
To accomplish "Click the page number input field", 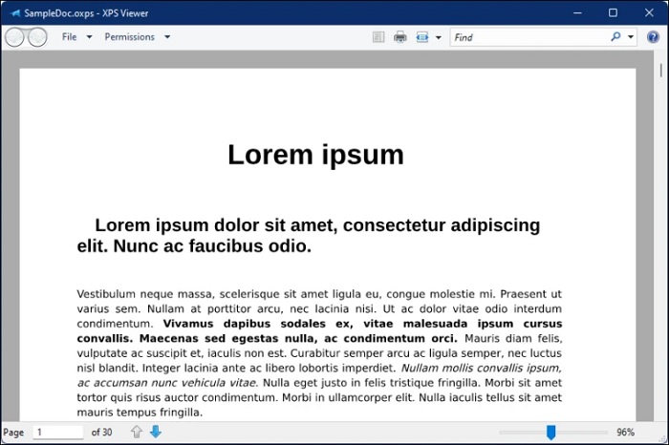I will point(58,433).
